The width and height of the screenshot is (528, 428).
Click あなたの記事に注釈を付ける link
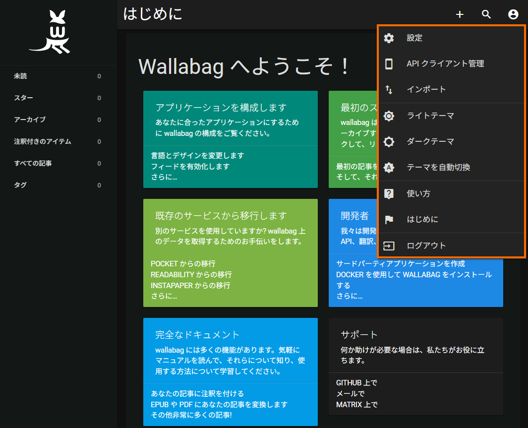click(197, 394)
